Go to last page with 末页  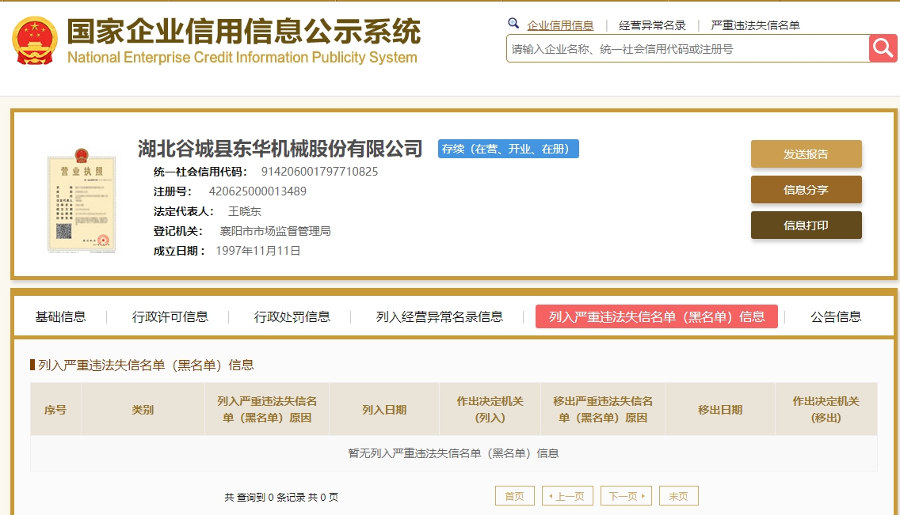(679, 496)
